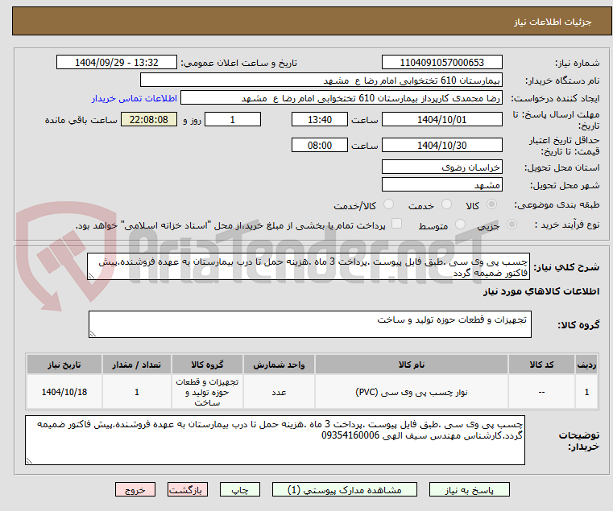Click the province field خراسان رضوی
Image resolution: width=613 pixels, height=511 pixels.
click(441, 167)
